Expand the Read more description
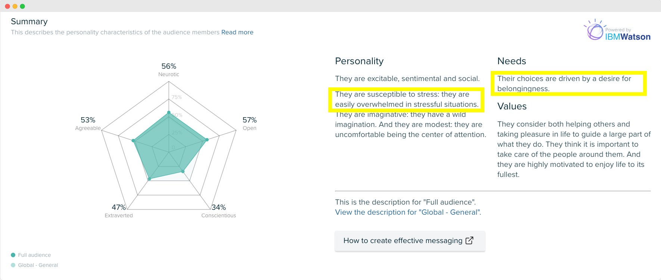Image resolution: width=661 pixels, height=280 pixels. [237, 32]
